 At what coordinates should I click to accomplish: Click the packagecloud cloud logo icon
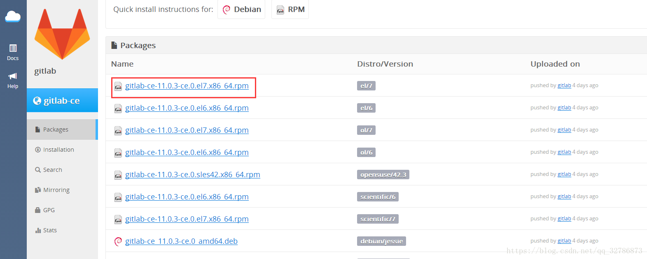(13, 16)
